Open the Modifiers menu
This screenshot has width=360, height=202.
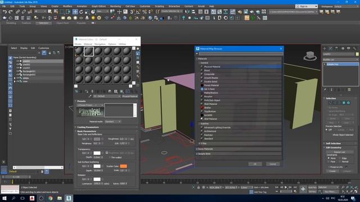pyautogui.click(x=67, y=6)
